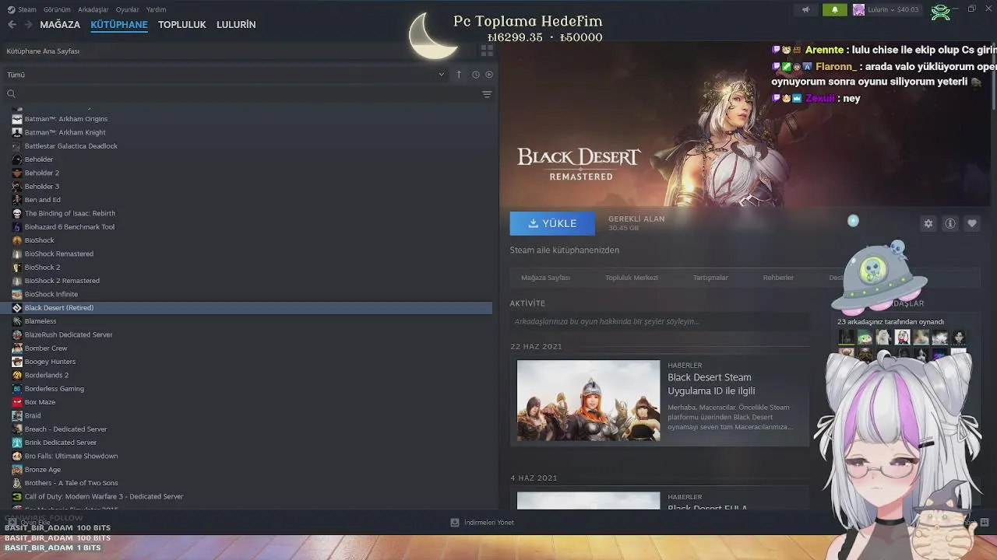Click the Borderlands 2 icon

click(x=17, y=375)
